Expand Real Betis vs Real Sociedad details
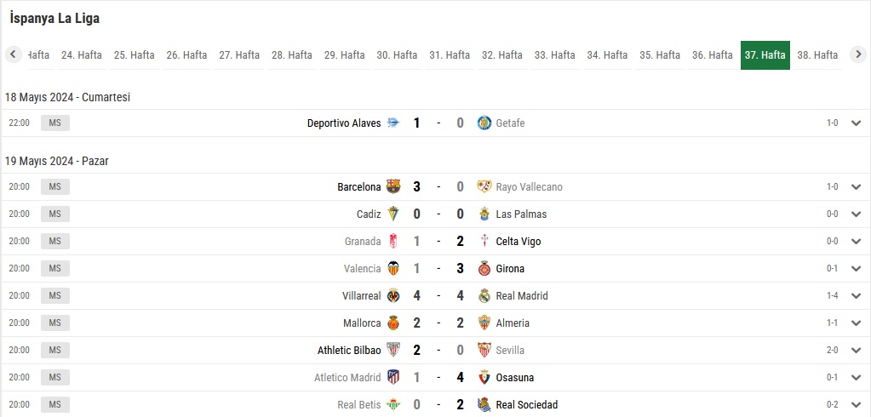The width and height of the screenshot is (871, 417). 856,405
